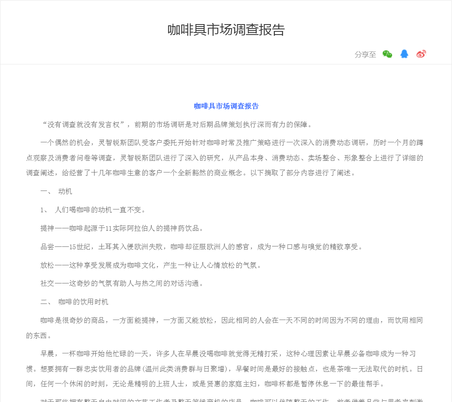Screen dimensions: 452x402
Task: Click the paragraph line starting 咖啡是很奇妙的商品
Action: point(232,320)
